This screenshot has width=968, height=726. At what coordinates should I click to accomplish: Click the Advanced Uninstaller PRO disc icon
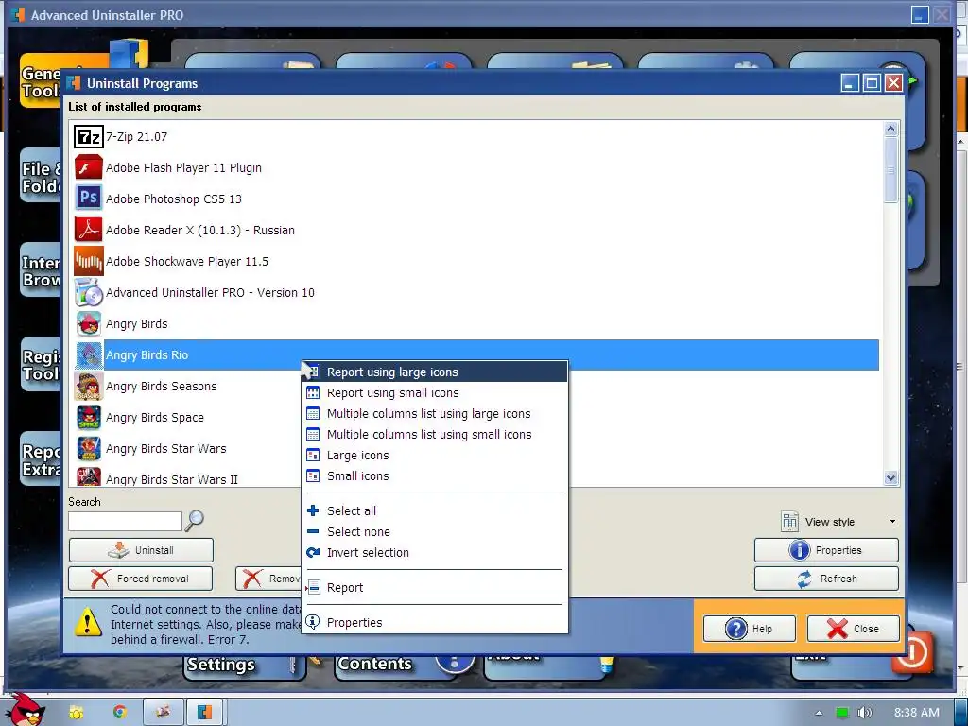pyautogui.click(x=88, y=293)
